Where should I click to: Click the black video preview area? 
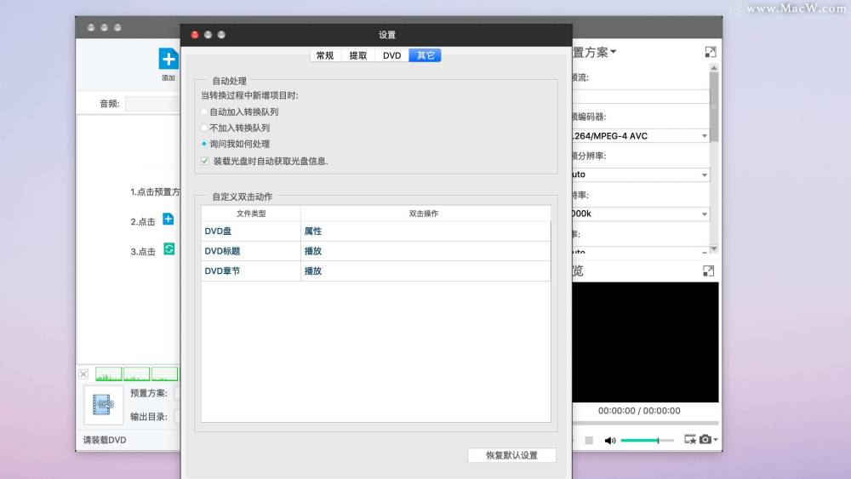point(646,342)
